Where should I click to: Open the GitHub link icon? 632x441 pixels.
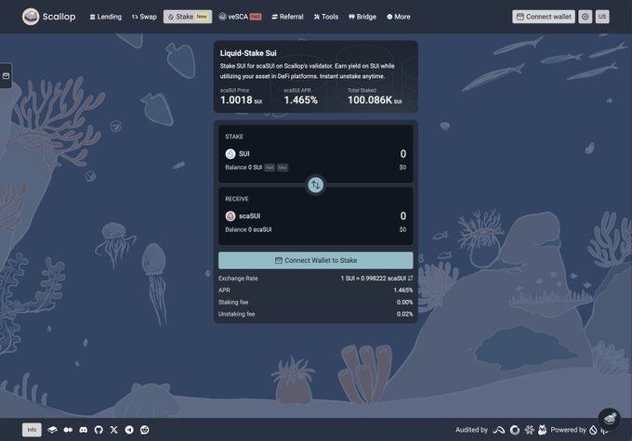point(99,430)
